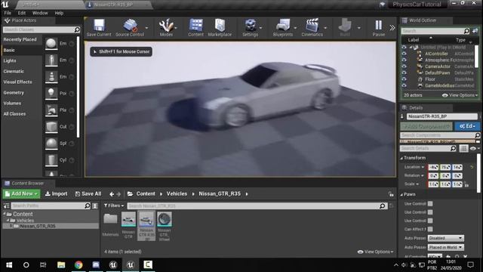Open Filters dropdown in Content Browser

(x=114, y=206)
